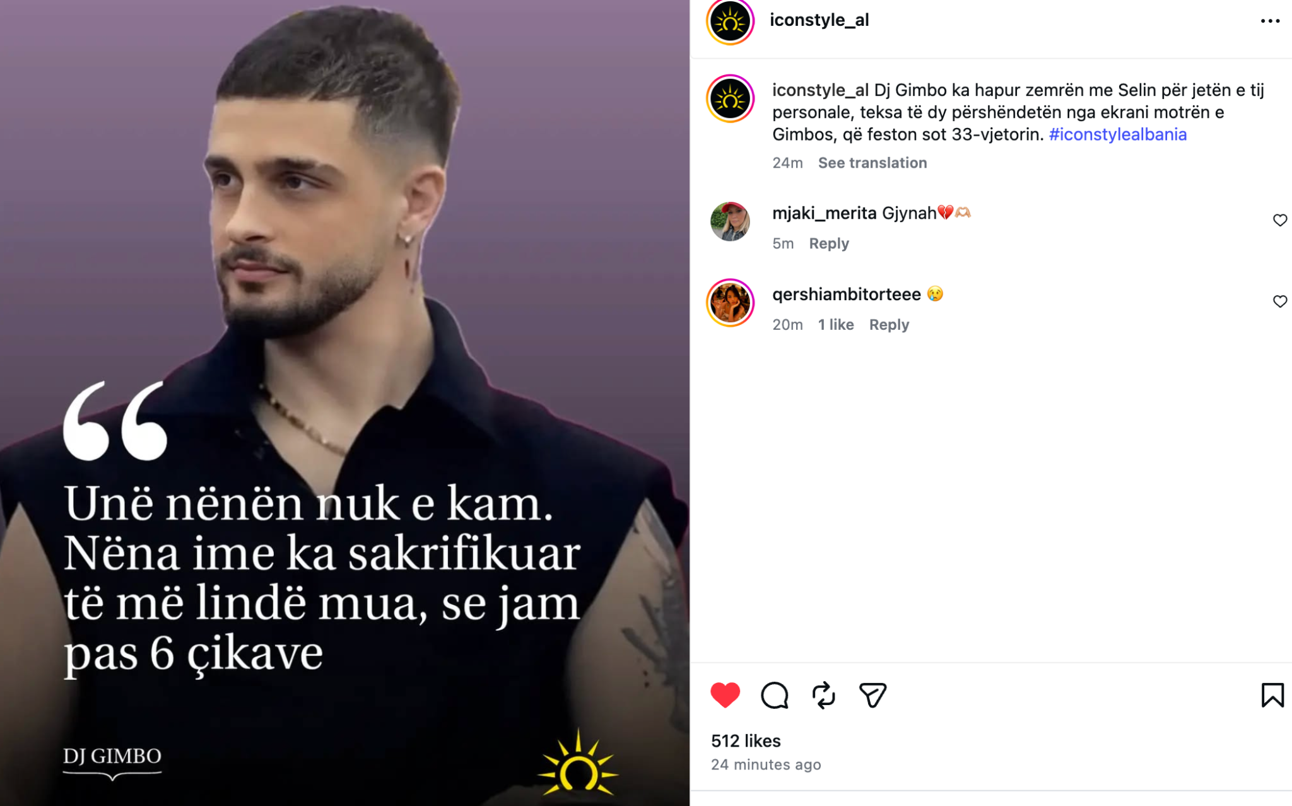Open qershiambitorteee's story-ringed avatar
This screenshot has width=1292, height=806.
[730, 303]
